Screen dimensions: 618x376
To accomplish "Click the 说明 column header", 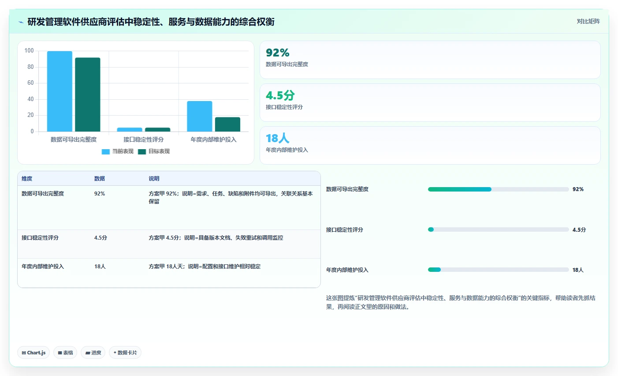I will pyautogui.click(x=154, y=179).
